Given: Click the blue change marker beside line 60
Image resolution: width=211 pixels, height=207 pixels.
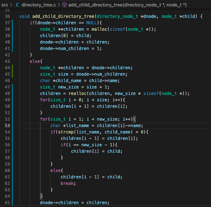Looking at the screenshot, I should point(13,171).
